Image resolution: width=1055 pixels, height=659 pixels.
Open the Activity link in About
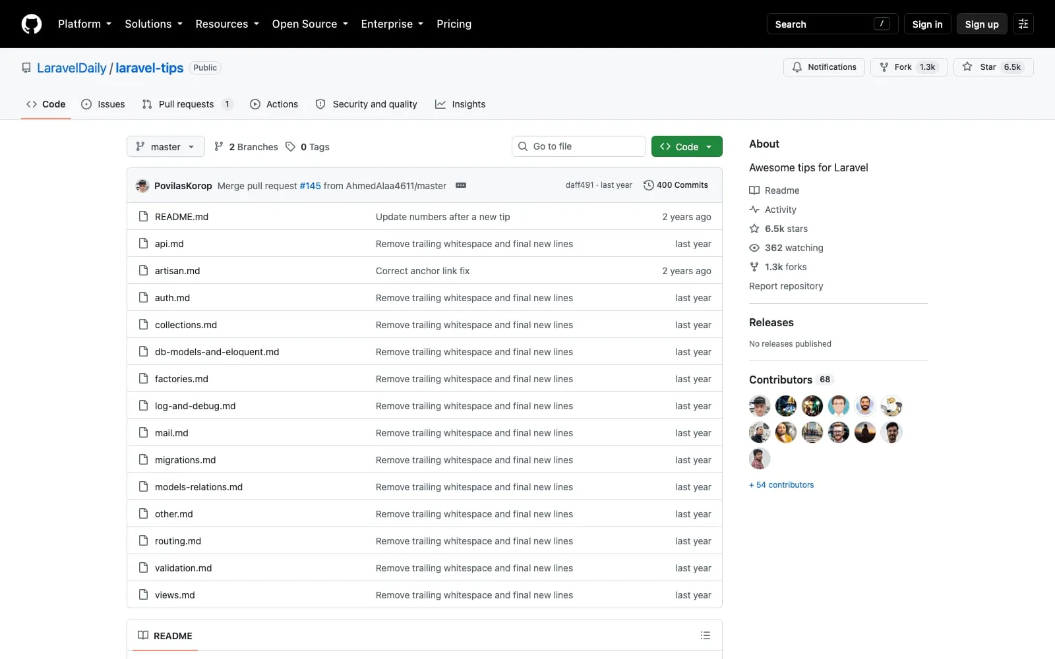(773, 210)
